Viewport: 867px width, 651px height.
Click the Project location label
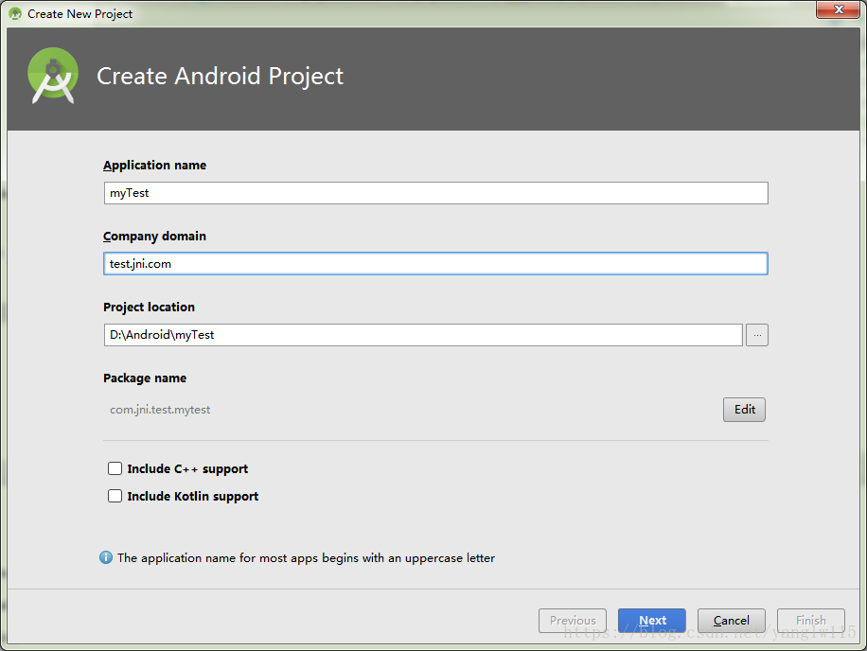150,307
